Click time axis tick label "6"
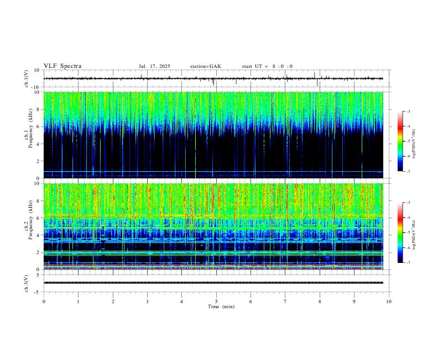The image size is (438, 338). pyautogui.click(x=251, y=302)
